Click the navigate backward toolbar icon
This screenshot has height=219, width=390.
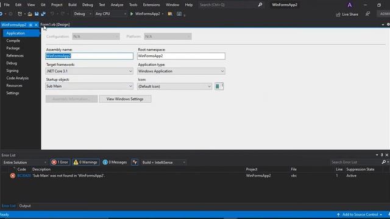[1, 14]
